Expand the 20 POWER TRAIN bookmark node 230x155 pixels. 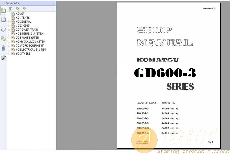coord(9,30)
